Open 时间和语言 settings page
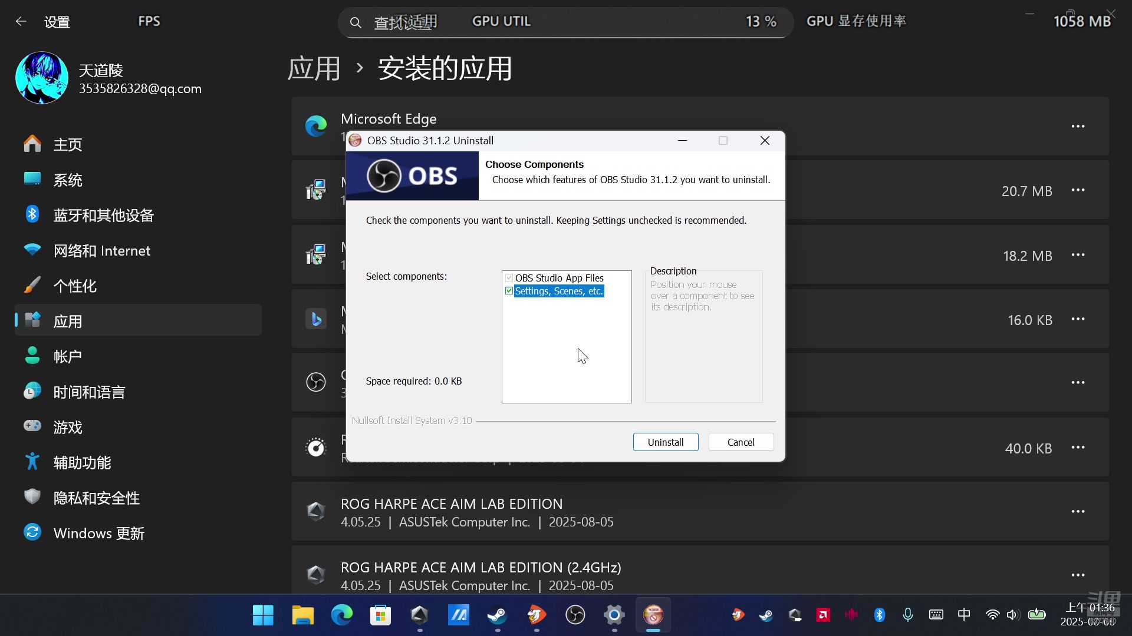This screenshot has height=636, width=1132. click(x=138, y=392)
